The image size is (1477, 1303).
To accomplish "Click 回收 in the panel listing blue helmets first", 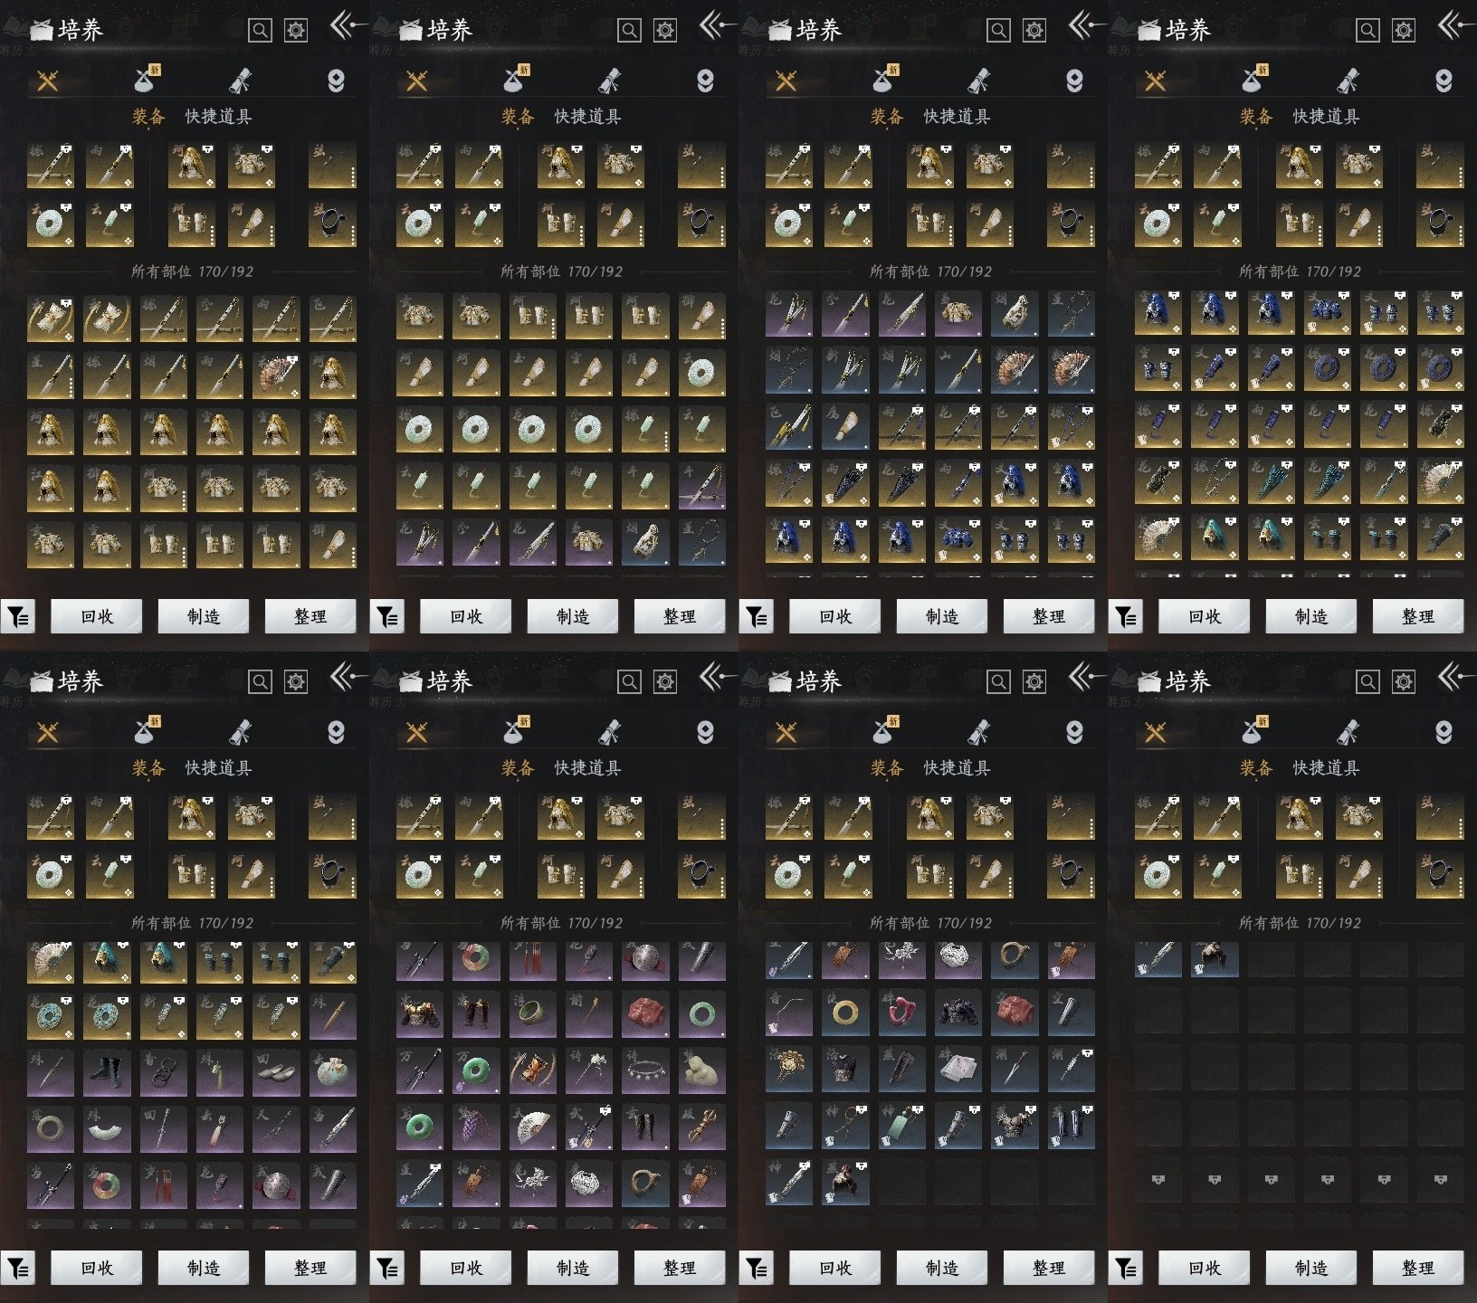I will (x=1204, y=616).
